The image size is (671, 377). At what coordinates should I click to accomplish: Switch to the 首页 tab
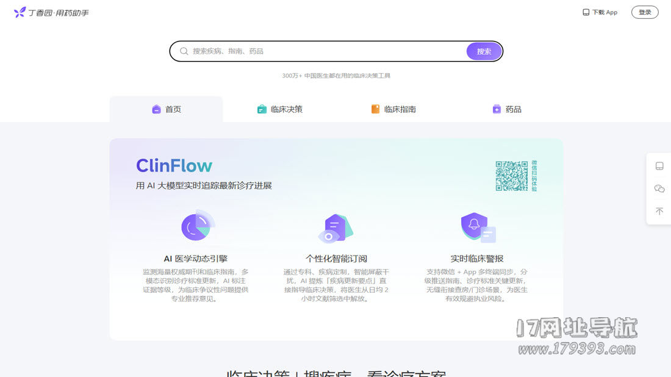pos(167,109)
